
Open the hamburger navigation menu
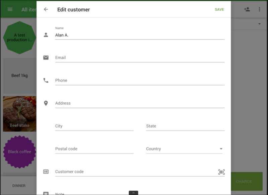pos(10,9)
